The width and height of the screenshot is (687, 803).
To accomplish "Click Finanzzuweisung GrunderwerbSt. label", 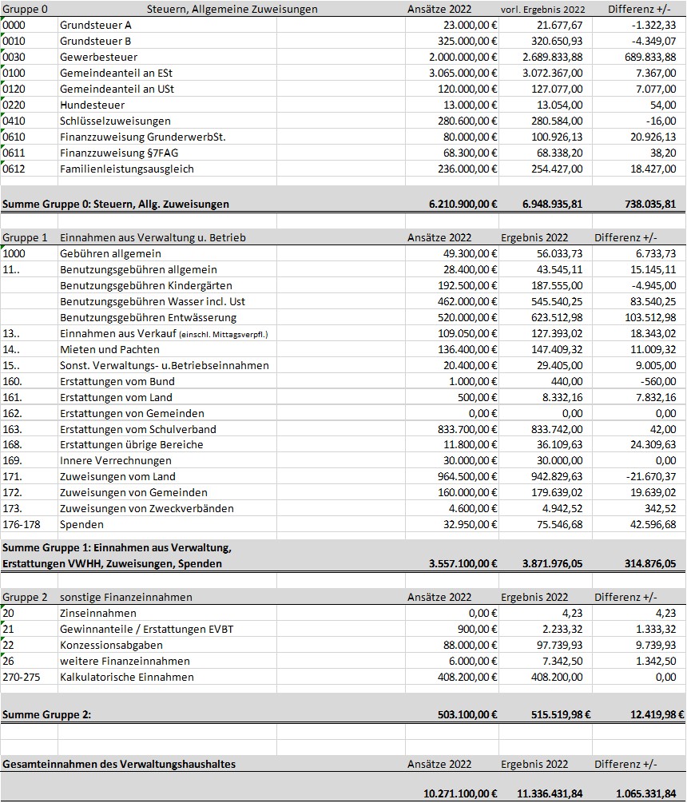I will [x=167, y=137].
